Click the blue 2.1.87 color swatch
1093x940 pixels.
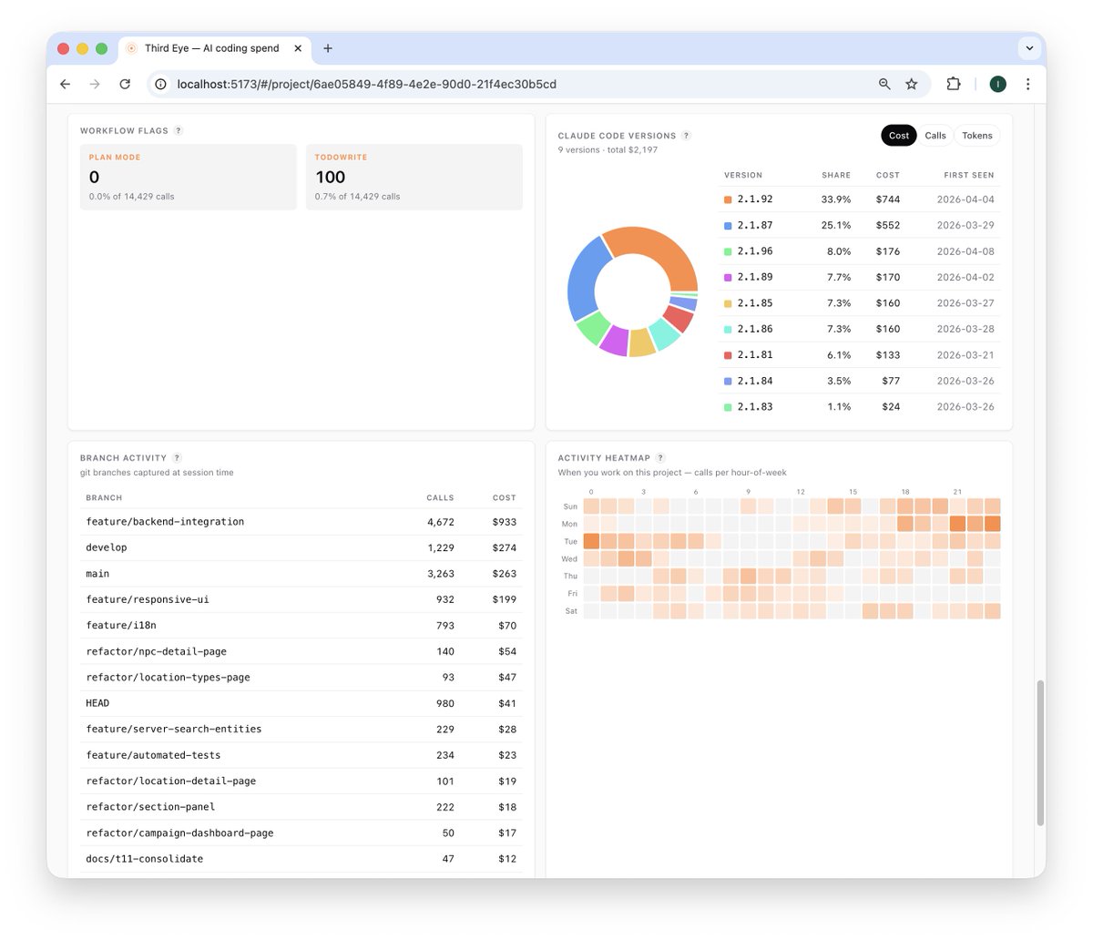point(728,225)
